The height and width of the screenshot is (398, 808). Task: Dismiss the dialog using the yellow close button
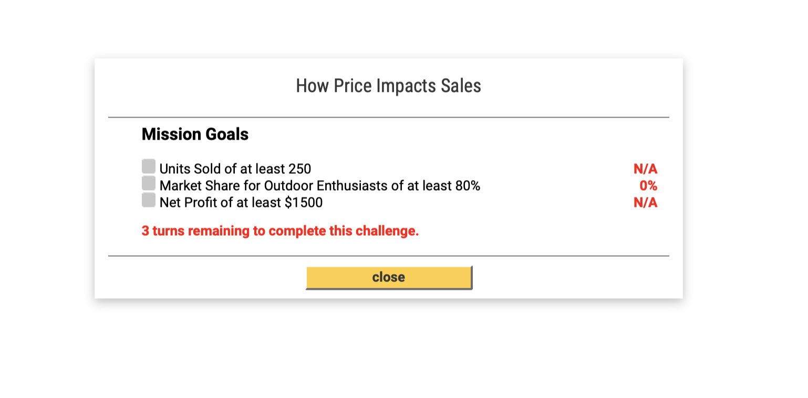[x=388, y=277]
